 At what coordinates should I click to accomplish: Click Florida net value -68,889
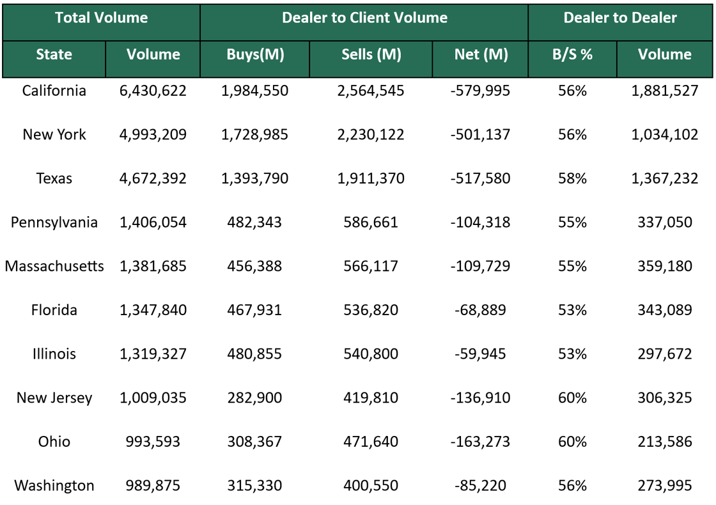[x=480, y=310]
